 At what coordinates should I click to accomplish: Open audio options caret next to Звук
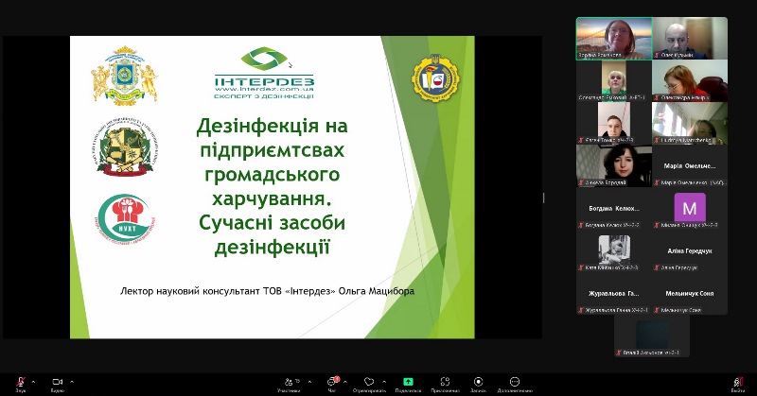pos(33,382)
